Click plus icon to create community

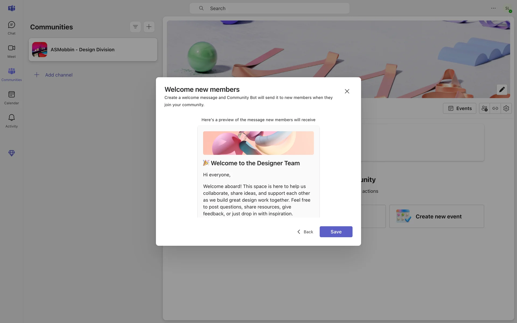tap(149, 27)
